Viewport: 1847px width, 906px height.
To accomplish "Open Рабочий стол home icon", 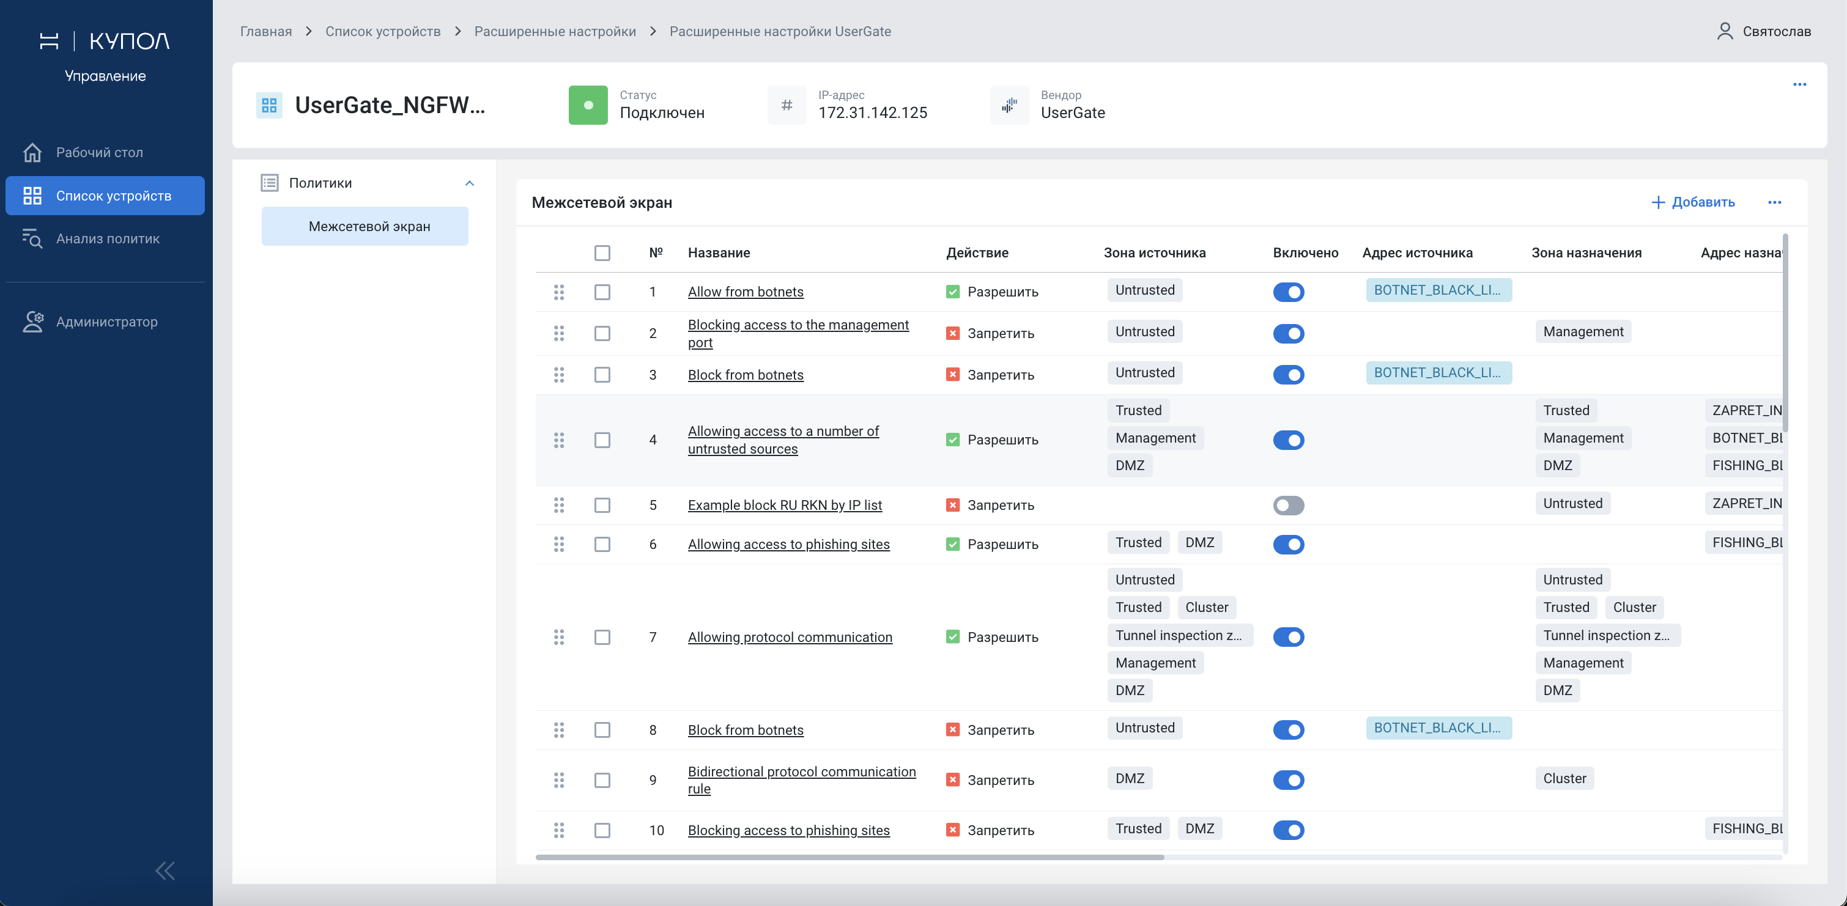I will click(32, 152).
